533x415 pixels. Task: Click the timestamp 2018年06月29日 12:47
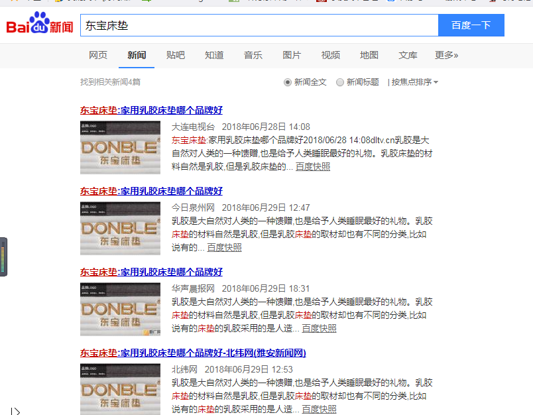[x=266, y=208]
